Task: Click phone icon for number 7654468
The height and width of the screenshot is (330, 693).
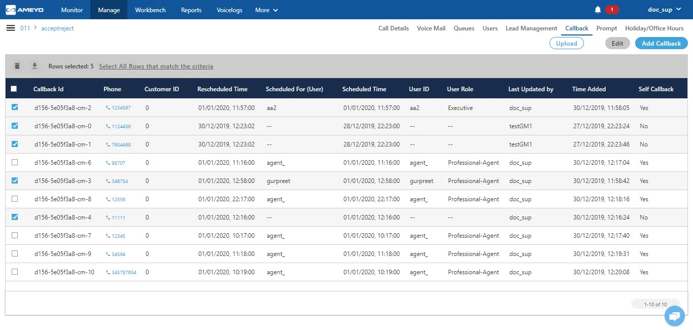Action: tap(108, 144)
